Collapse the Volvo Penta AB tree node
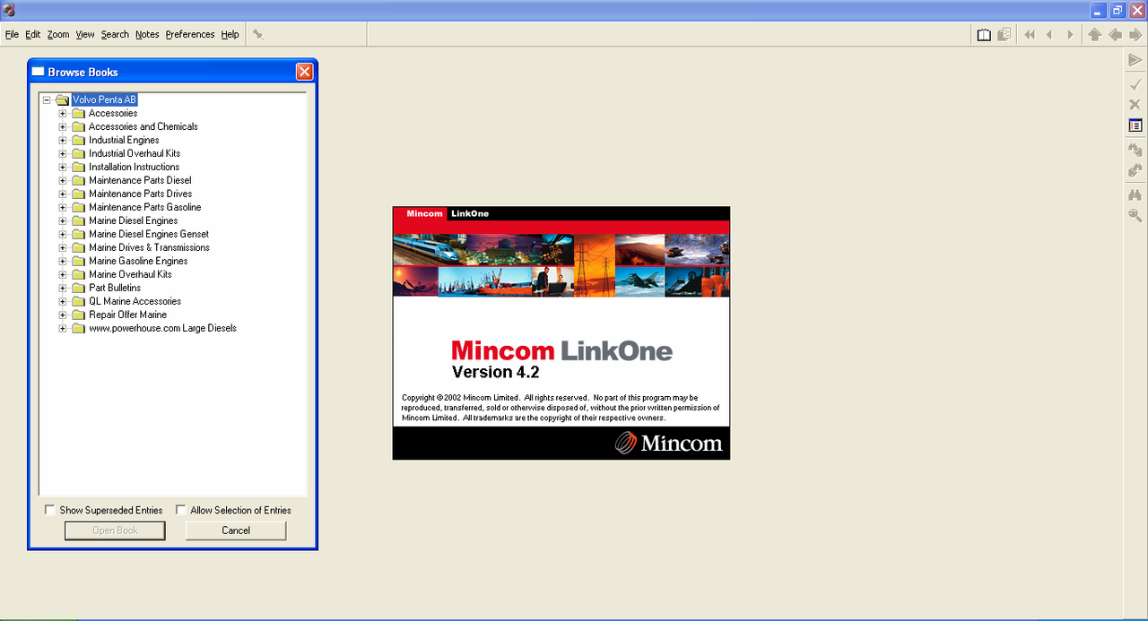Image resolution: width=1148 pixels, height=621 pixels. coord(47,100)
